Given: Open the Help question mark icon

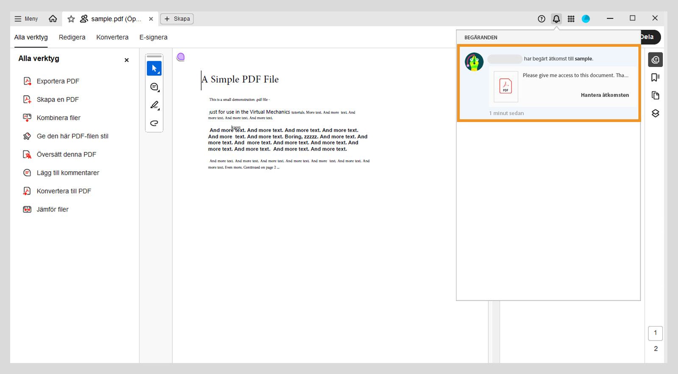Looking at the screenshot, I should (x=542, y=19).
